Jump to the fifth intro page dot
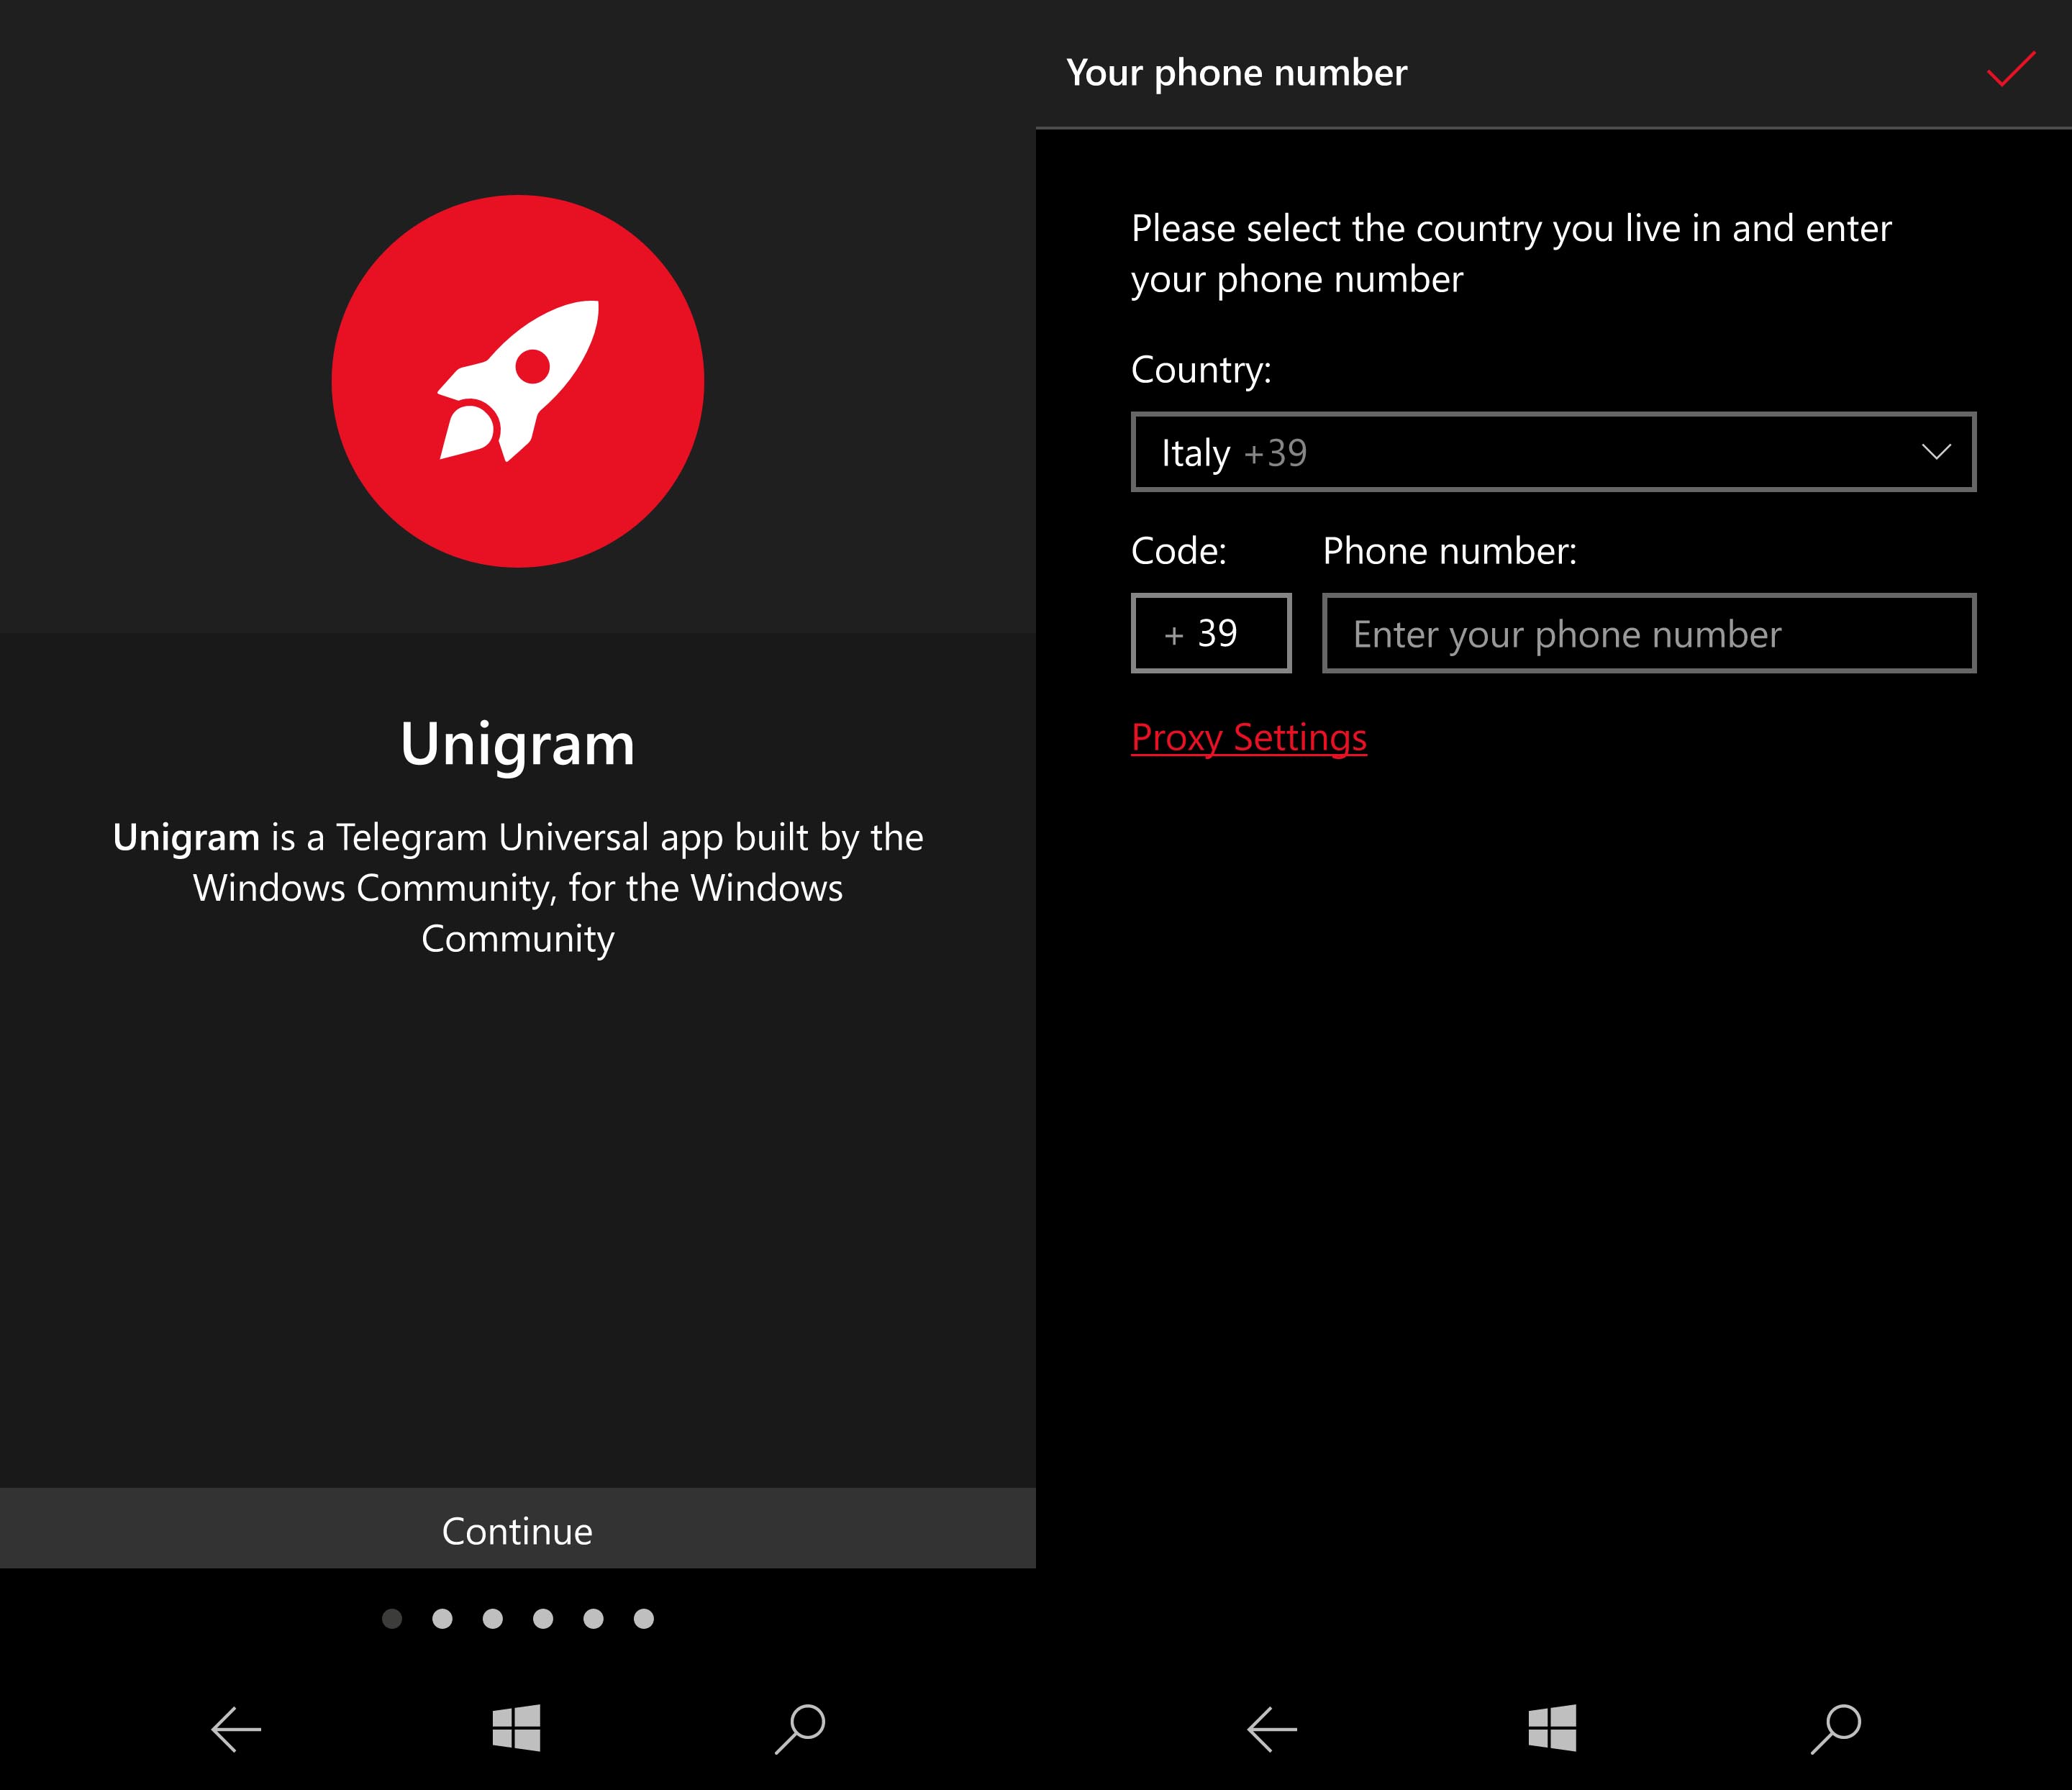2072x1790 pixels. coord(594,1619)
